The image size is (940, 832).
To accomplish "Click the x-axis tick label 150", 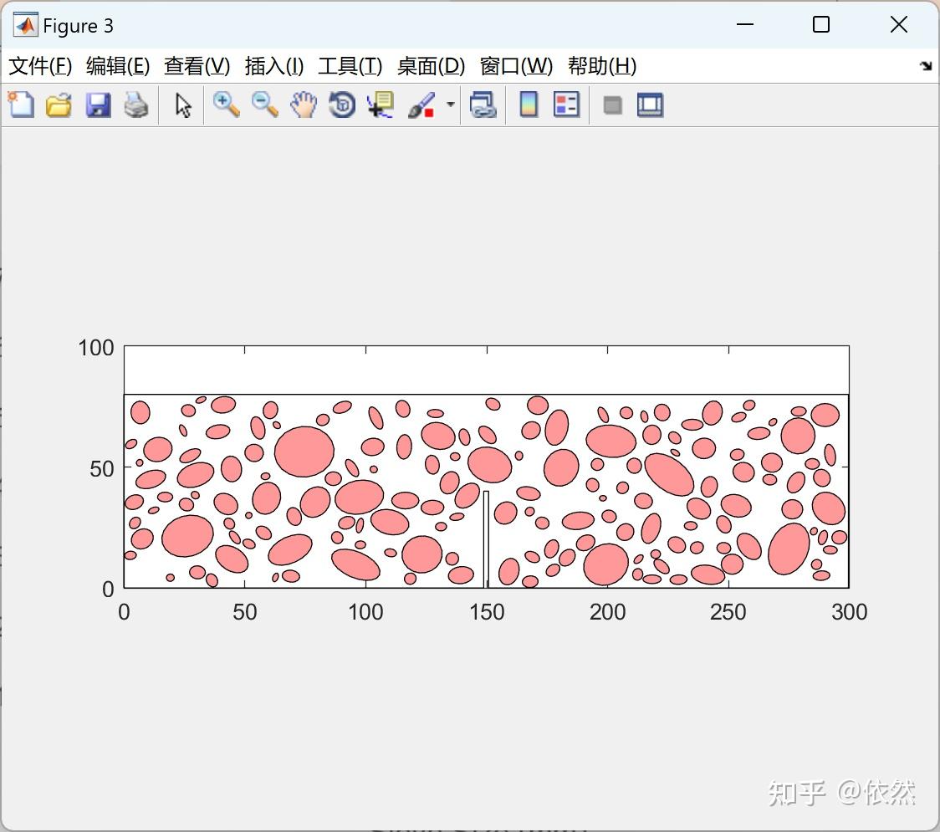I will pyautogui.click(x=487, y=612).
